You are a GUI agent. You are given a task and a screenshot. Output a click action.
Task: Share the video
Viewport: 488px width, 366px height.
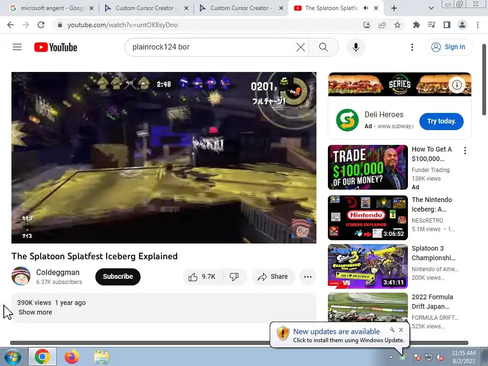273,277
